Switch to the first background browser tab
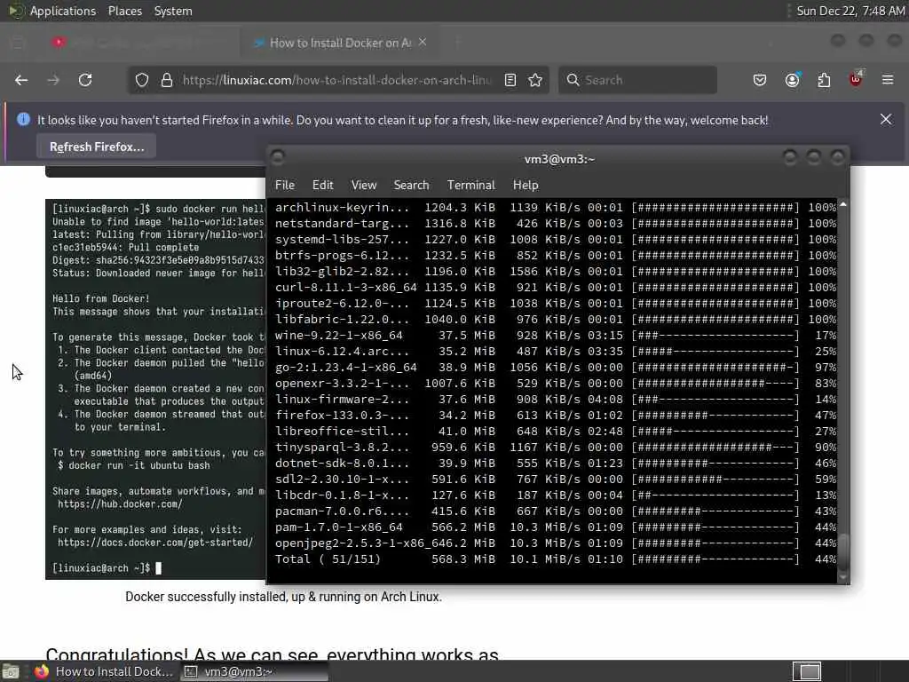Screen dimensions: 909x682 pyautogui.click(x=139, y=43)
